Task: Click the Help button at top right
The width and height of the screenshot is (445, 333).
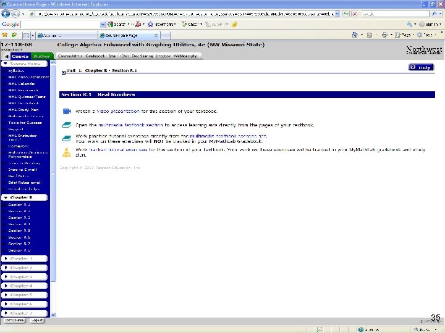Action: click(x=421, y=67)
